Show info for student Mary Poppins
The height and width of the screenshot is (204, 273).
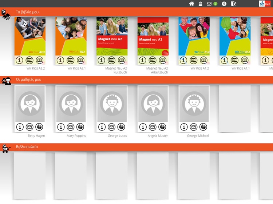pos(61,127)
